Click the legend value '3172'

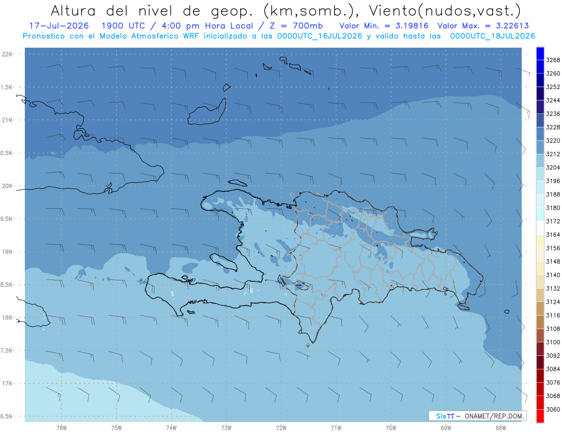tap(553, 221)
